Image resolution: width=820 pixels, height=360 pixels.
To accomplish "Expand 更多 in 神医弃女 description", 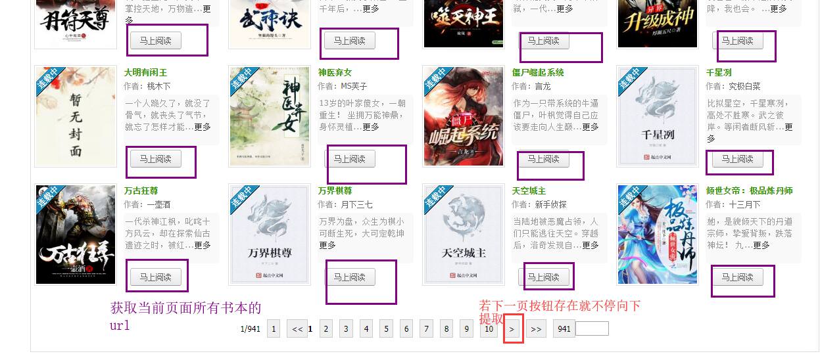I will (x=371, y=127).
